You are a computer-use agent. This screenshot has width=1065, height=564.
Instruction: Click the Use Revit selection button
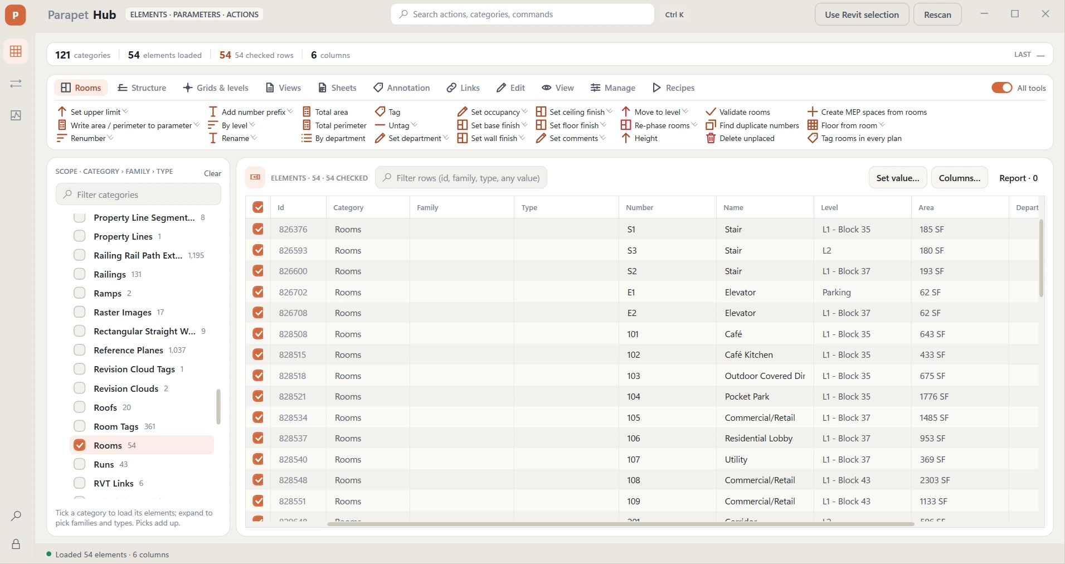[x=862, y=14]
